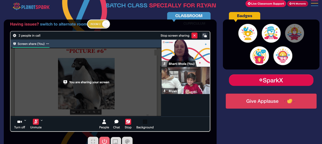The height and width of the screenshot is (144, 322).
Task: Open the CURRICULUM tab
Action: [x=194, y=23]
